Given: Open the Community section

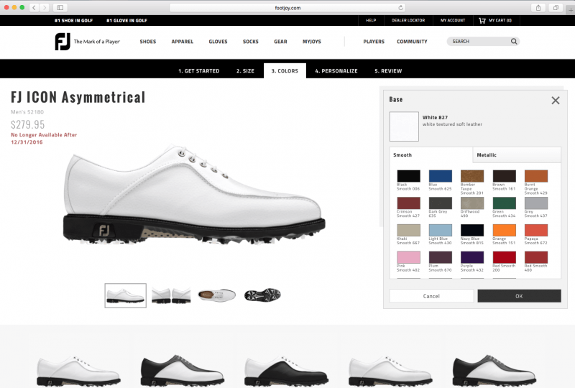Looking at the screenshot, I should [412, 42].
